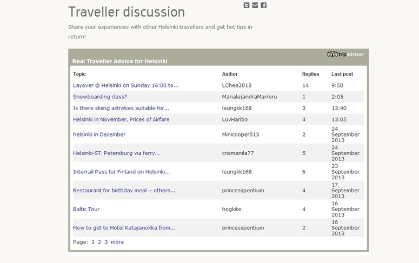Open the 'Baltic Tour' topic
Image resolution: width=419 pixels, height=263 pixels.
(x=86, y=209)
